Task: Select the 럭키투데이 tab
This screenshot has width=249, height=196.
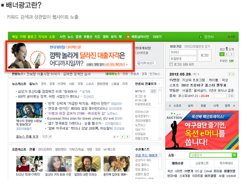Action: (226, 163)
